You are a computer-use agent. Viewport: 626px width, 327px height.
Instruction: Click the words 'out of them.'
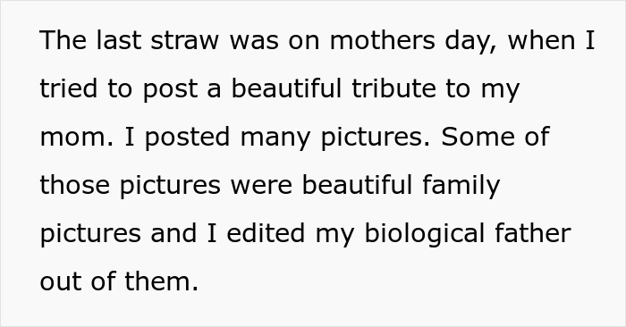(119, 281)
